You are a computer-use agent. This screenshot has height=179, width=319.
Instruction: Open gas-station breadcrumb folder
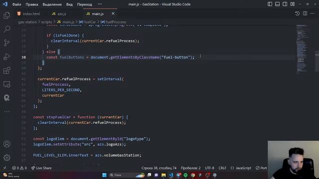point(27,22)
